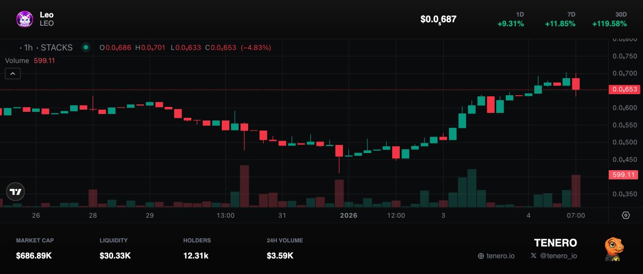Click the LIQUIDITY value $30.33K
Viewport: 643px width, 274px height.
coord(115,256)
